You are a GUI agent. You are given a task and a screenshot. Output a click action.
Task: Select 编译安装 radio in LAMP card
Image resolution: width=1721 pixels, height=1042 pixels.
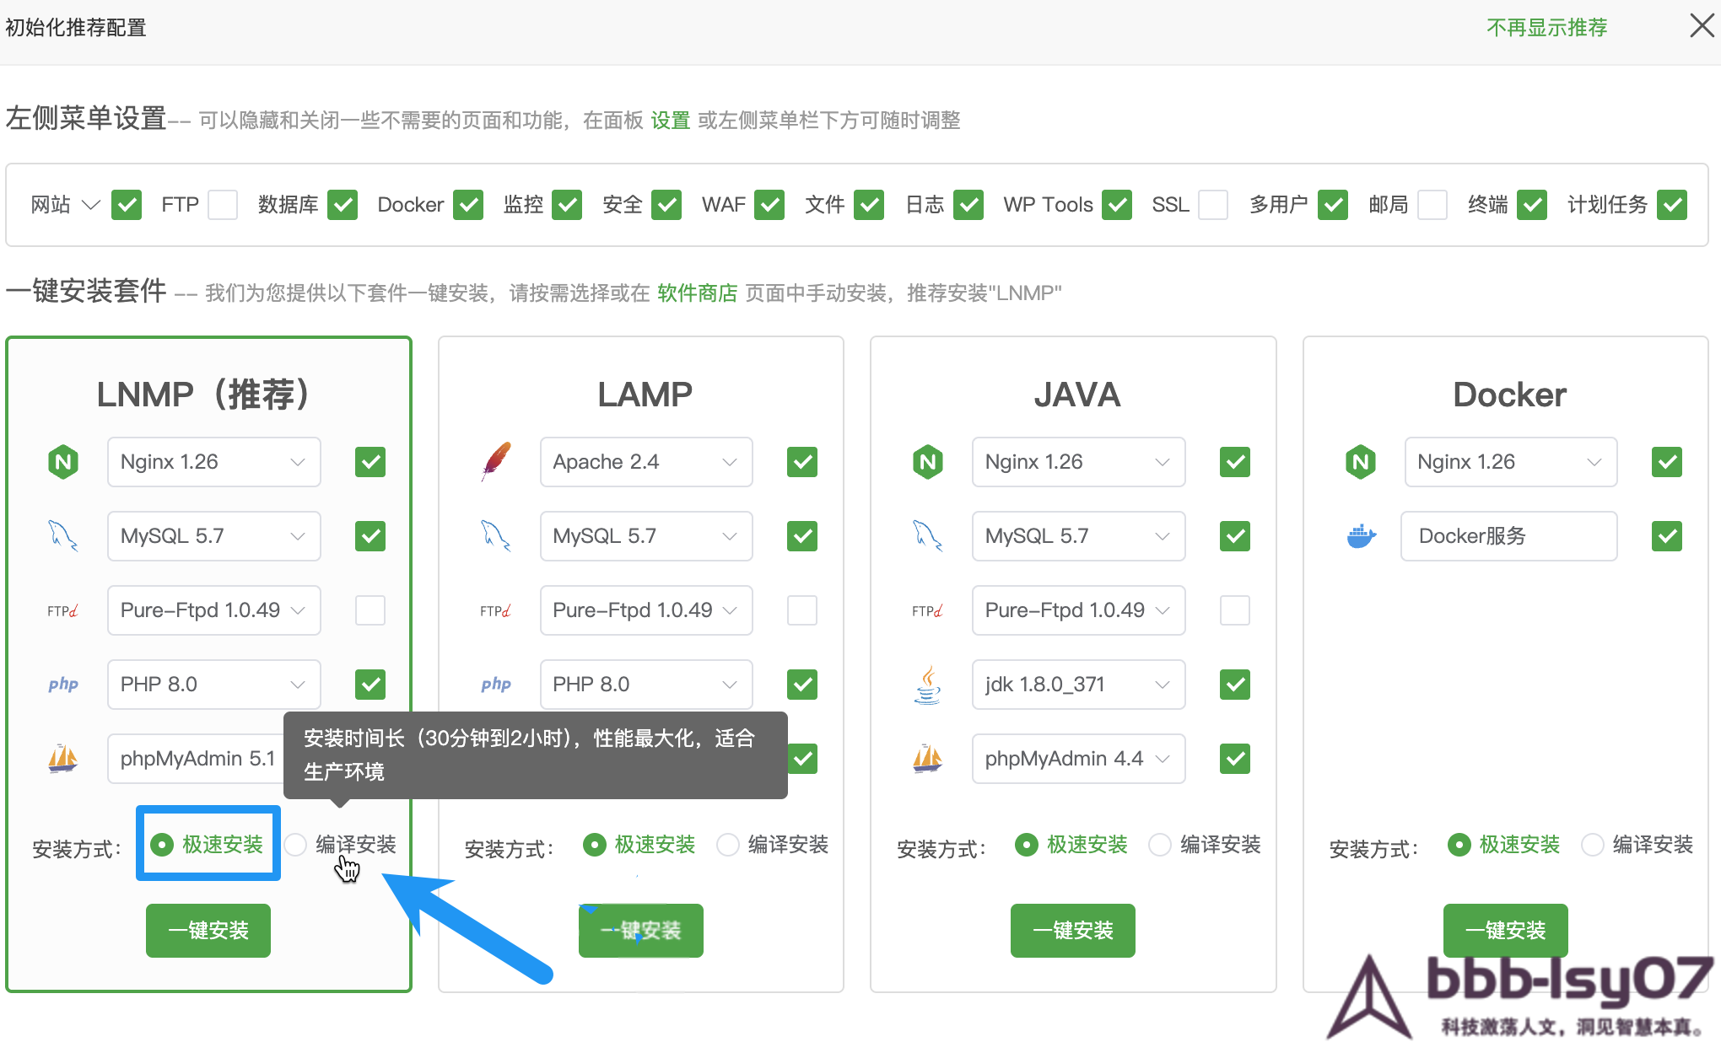pos(728,845)
